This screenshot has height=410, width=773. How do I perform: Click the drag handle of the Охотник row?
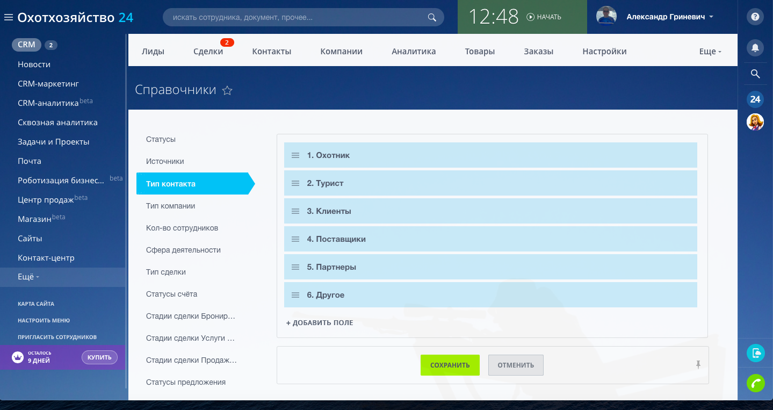tap(295, 155)
